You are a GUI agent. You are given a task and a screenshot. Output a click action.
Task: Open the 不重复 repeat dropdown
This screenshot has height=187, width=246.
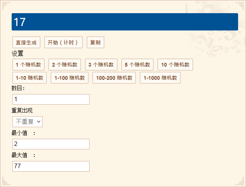pyautogui.click(x=27, y=122)
